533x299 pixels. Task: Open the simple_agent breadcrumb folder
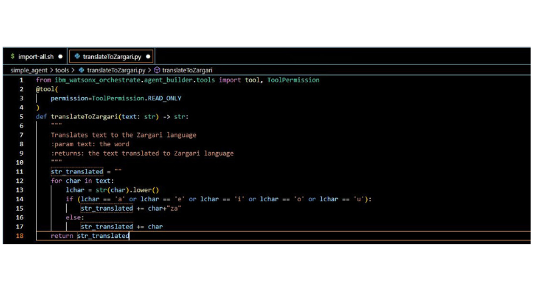pyautogui.click(x=29, y=70)
